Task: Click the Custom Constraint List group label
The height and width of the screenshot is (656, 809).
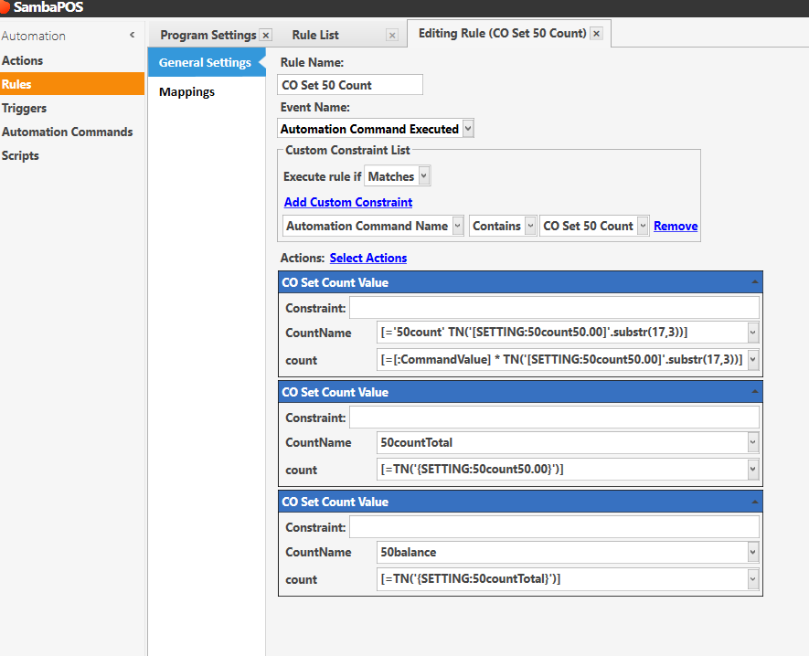Action: [x=347, y=150]
